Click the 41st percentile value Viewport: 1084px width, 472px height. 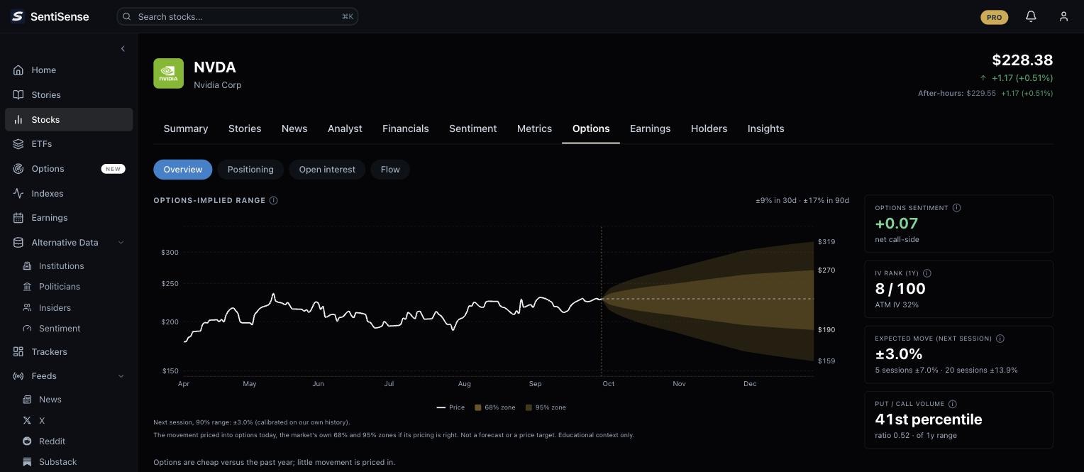(x=929, y=419)
